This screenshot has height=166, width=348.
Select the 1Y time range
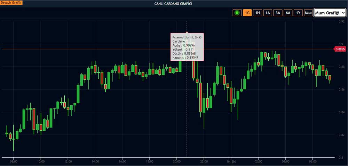[298, 13]
